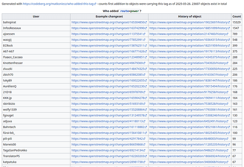
Task: Click the 'power' tag value in caption
Action: pos(134,11)
